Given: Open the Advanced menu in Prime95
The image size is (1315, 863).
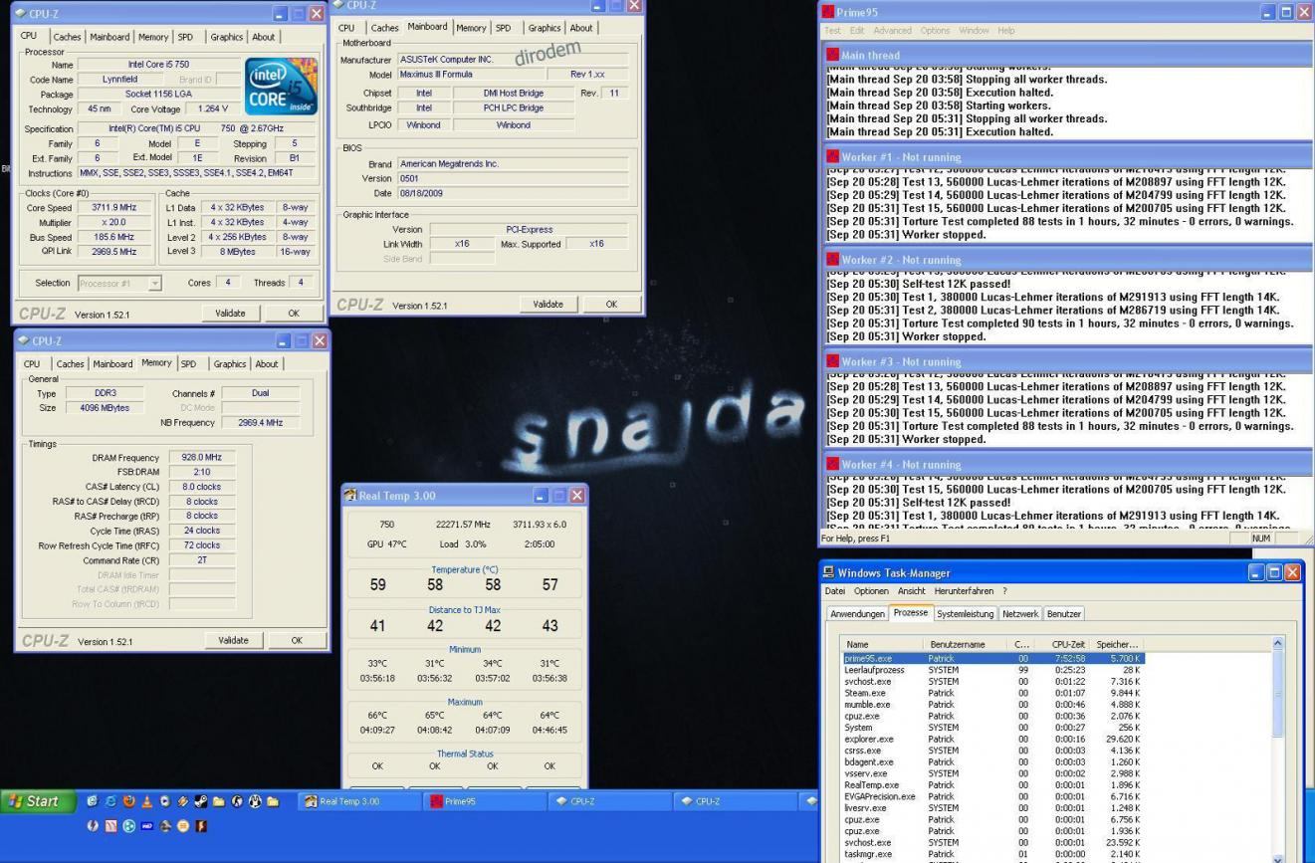Looking at the screenshot, I should coord(892,31).
